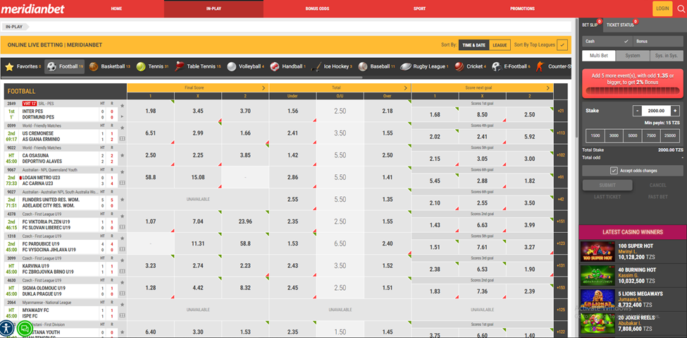Set stake to 1500 preset

595,136
